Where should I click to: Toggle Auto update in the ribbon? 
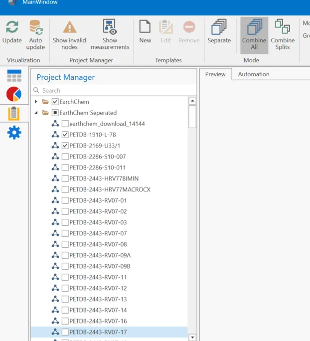coord(36,35)
